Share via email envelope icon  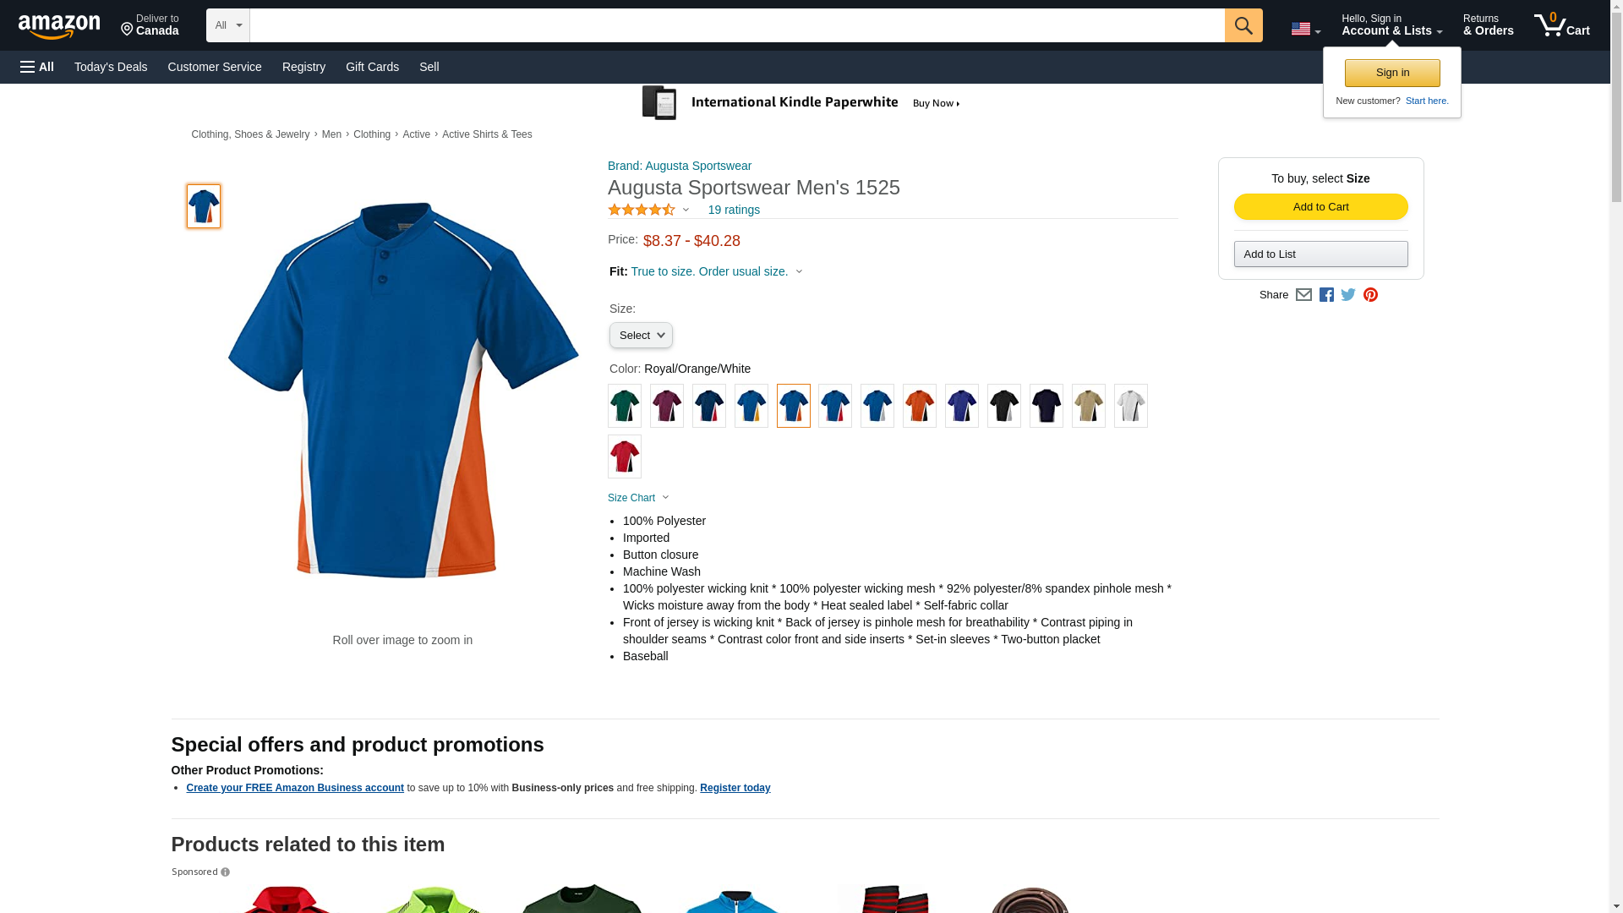tap(1303, 295)
